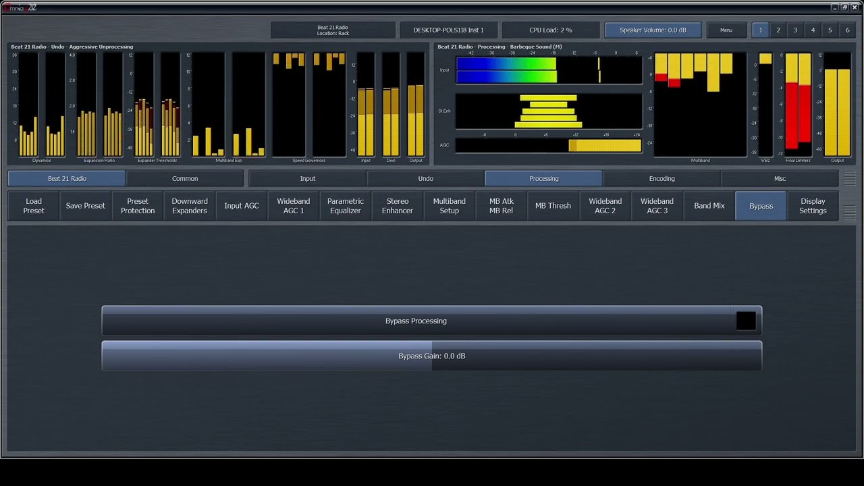Show the Stereo Enhancer settings
864x486 pixels.
(x=398, y=206)
